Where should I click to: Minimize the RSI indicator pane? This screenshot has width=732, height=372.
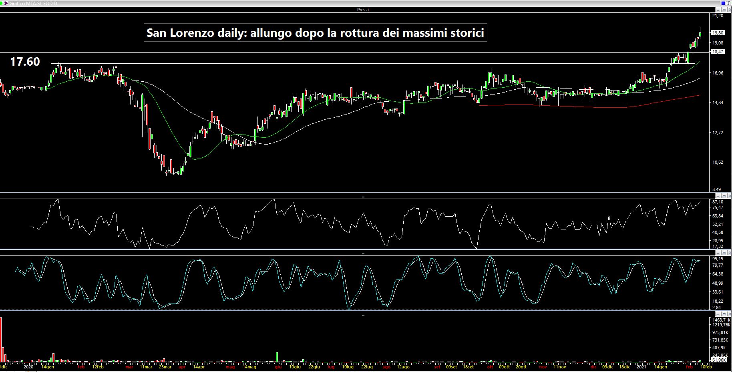tap(718, 196)
